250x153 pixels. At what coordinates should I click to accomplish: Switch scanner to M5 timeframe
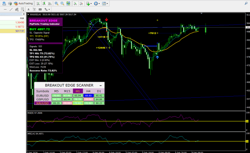click(56, 91)
